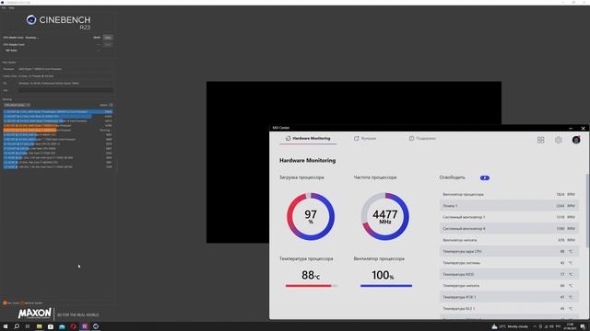Open the Поддержка tab in MSI Center
The height and width of the screenshot is (331, 590).
(422, 139)
